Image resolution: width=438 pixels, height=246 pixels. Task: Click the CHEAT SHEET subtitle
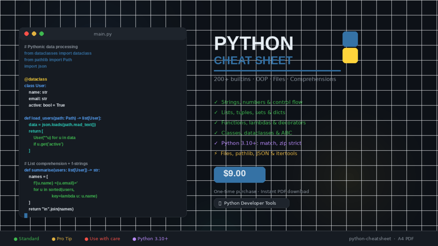click(253, 61)
